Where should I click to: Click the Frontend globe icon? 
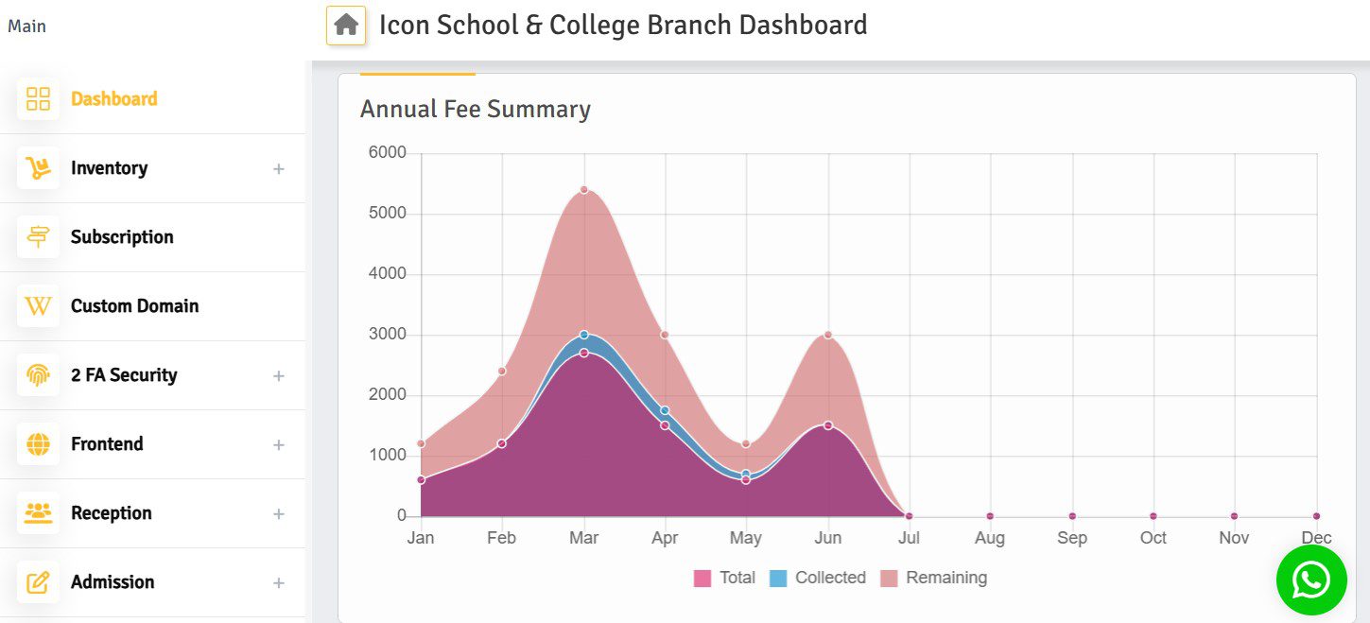pos(38,444)
